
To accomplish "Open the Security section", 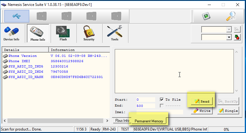I will (89, 34).
